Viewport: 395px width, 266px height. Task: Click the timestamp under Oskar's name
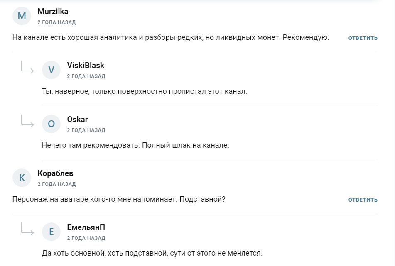click(x=86, y=130)
